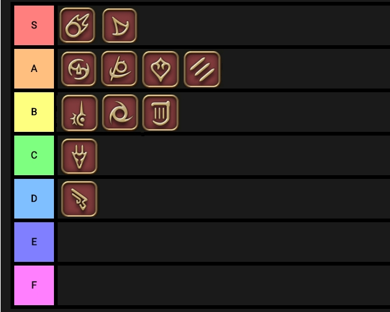This screenshot has height=312, width=390.
Task: Select the Samurai katana icon
Action: click(119, 69)
